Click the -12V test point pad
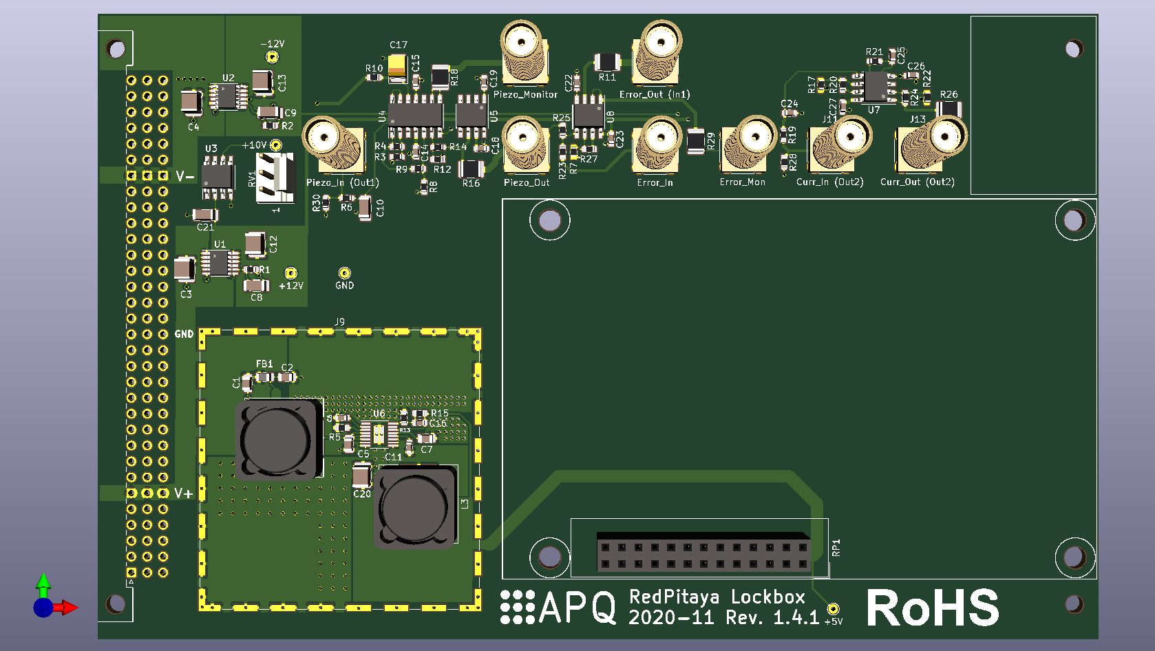This screenshot has height=651, width=1155. tap(272, 57)
